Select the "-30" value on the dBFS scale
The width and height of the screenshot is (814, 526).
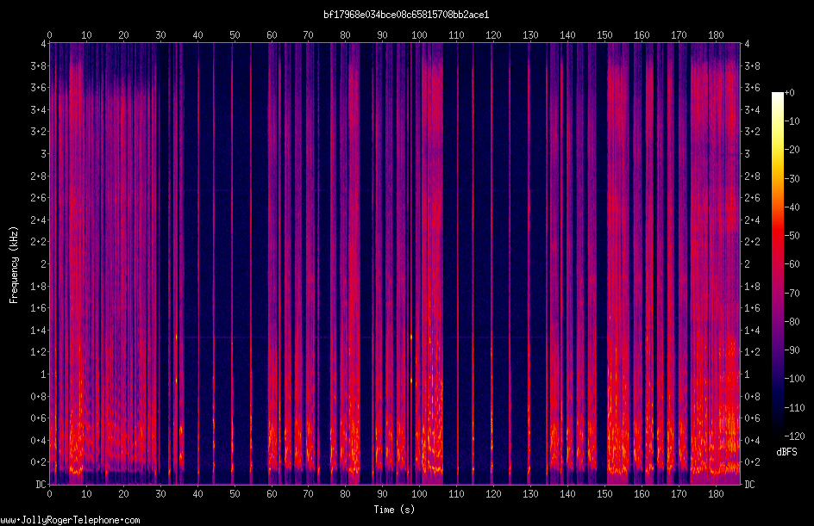[x=792, y=179]
